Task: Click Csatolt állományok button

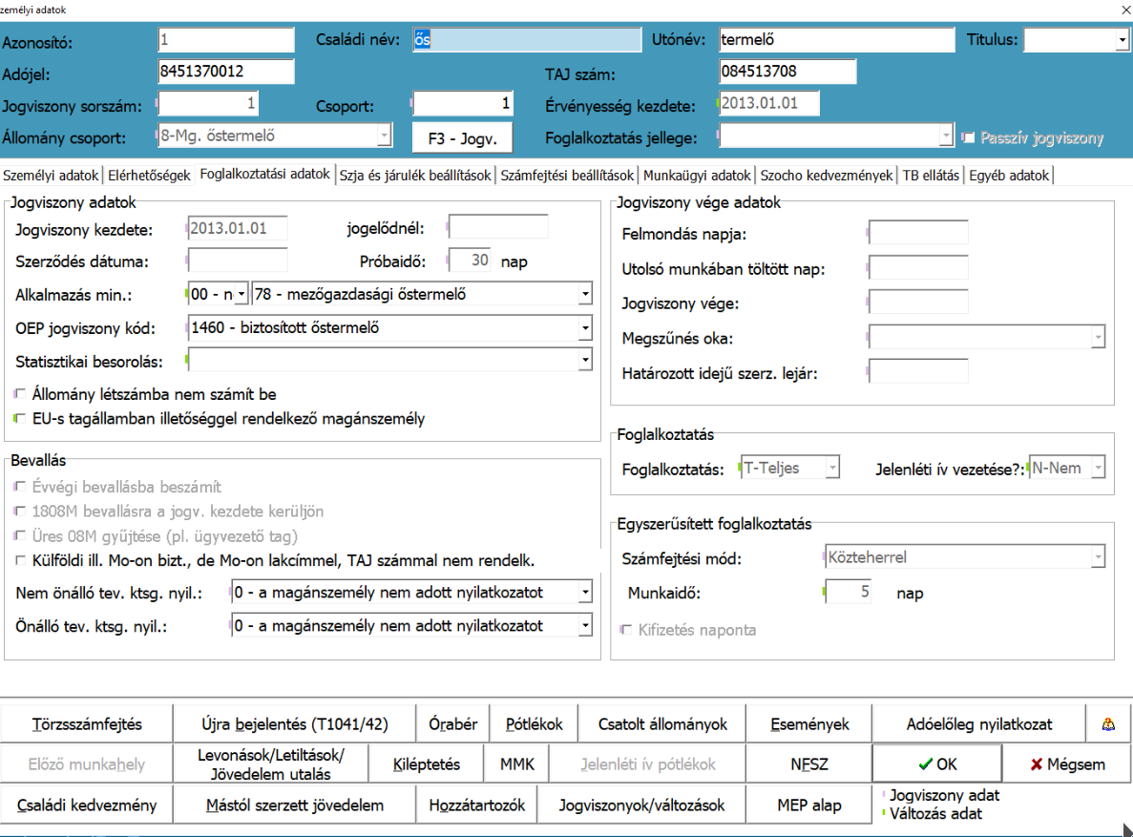Action: [x=662, y=724]
